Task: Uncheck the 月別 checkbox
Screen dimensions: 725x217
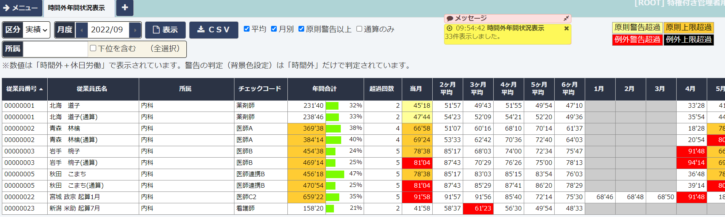Action: coord(274,29)
